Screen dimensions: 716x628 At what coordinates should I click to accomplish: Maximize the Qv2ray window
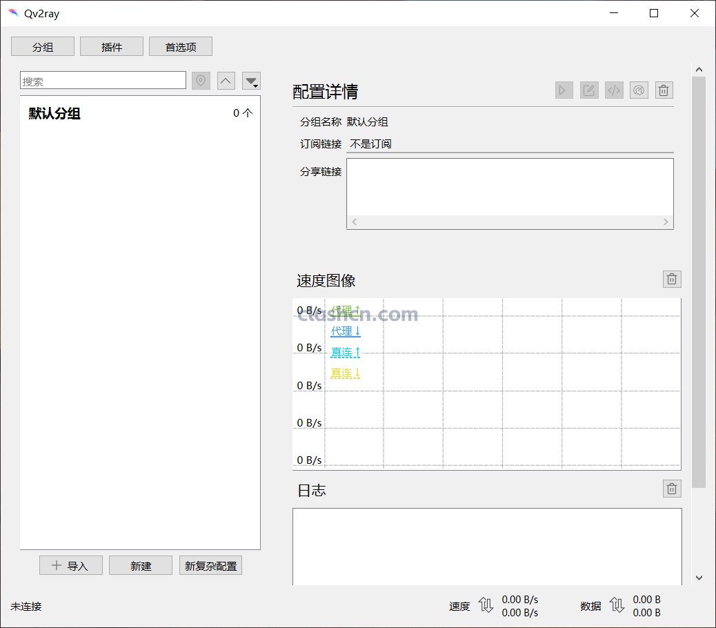click(654, 13)
